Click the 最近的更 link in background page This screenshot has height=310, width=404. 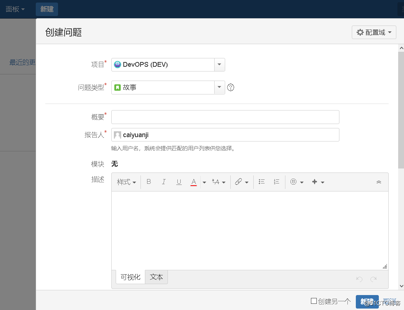[x=22, y=62]
